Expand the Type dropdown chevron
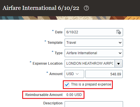This screenshot has width=140, height=107. pyautogui.click(x=120, y=53)
